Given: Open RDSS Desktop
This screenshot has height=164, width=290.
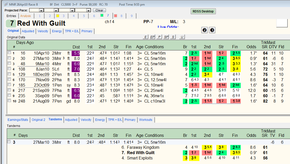Looking at the screenshot, I should pos(203,11).
